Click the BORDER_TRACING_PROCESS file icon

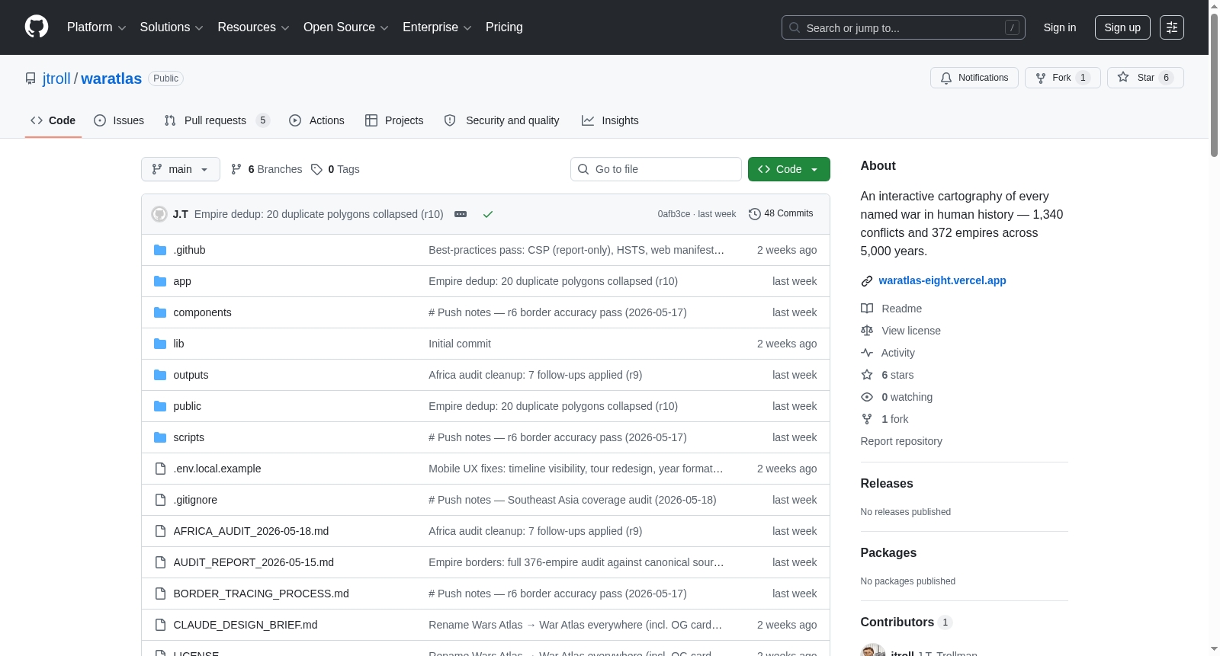tap(160, 594)
